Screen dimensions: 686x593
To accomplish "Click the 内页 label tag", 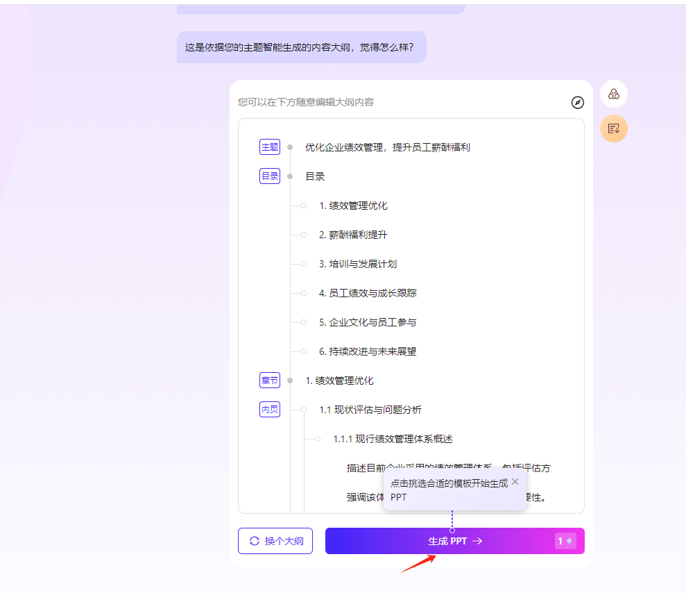I will click(269, 409).
